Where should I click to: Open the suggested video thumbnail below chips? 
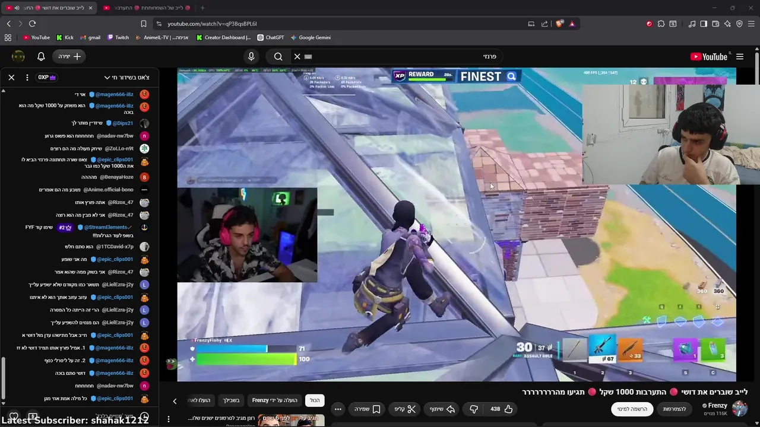pyautogui.click(x=292, y=420)
